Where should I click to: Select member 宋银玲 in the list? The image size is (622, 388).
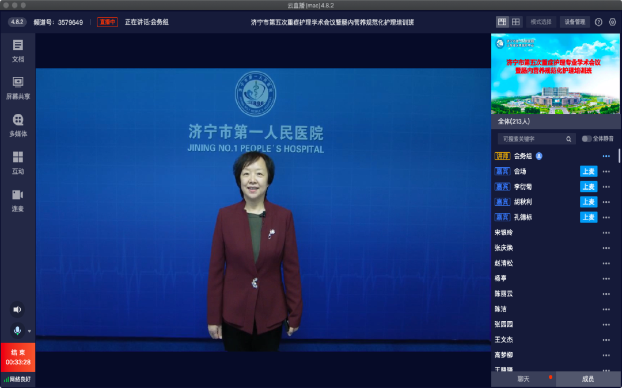pos(504,232)
